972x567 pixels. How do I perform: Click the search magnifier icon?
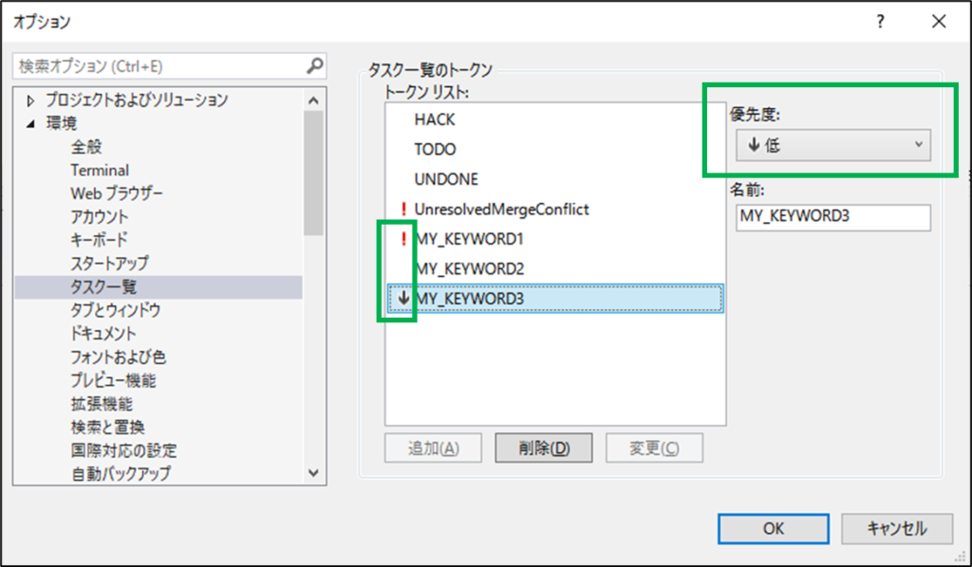pyautogui.click(x=315, y=67)
